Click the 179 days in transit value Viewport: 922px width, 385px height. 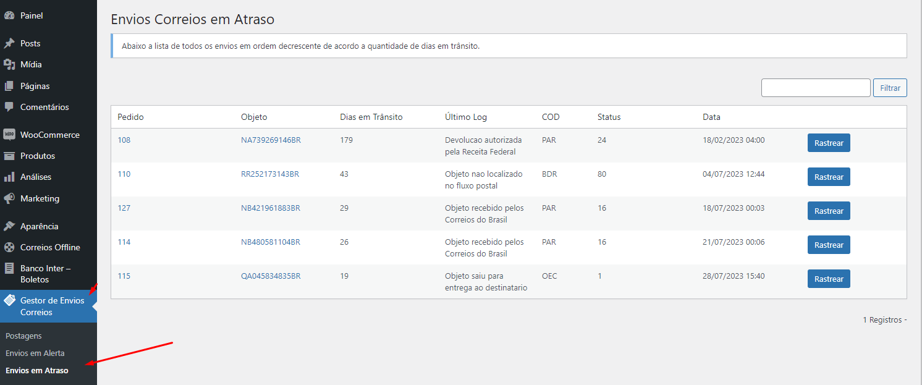346,140
